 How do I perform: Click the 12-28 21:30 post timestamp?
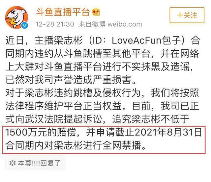coord(55,24)
